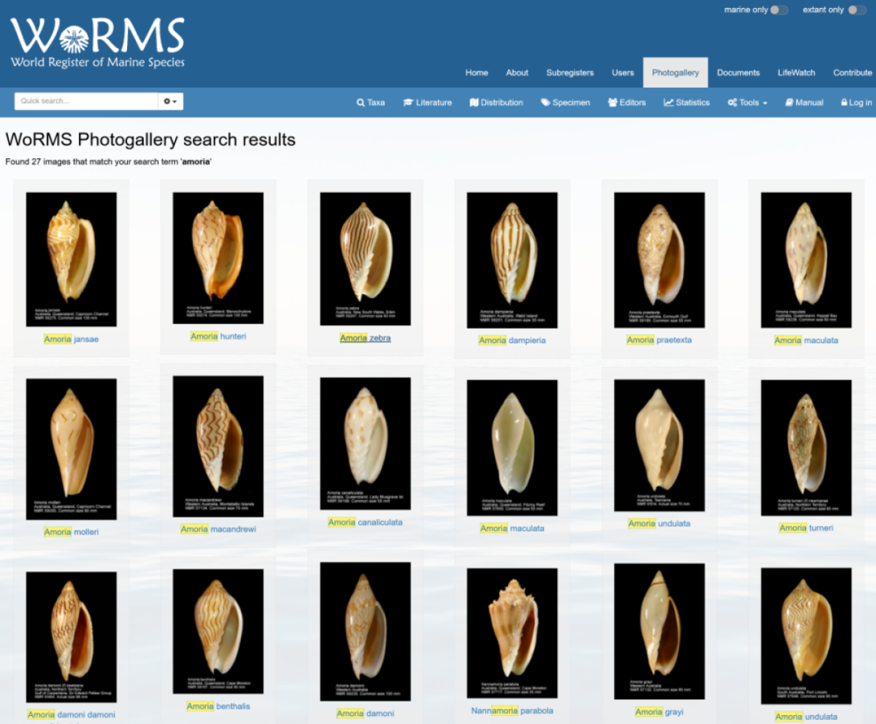Screen dimensions: 876x724
Task: Toggle the marine only switch
Action: (x=778, y=10)
